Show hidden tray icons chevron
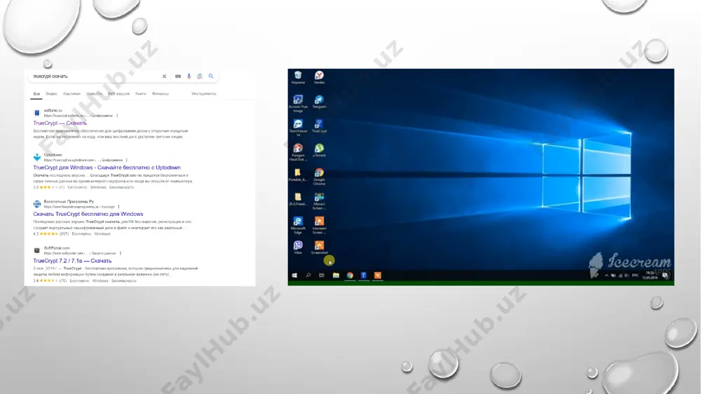The width and height of the screenshot is (701, 394). [x=606, y=276]
